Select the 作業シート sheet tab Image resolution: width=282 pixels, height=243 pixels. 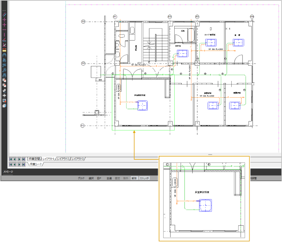[37, 164]
